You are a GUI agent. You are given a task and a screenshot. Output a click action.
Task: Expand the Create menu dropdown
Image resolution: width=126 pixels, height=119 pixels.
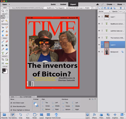coord(114,4)
